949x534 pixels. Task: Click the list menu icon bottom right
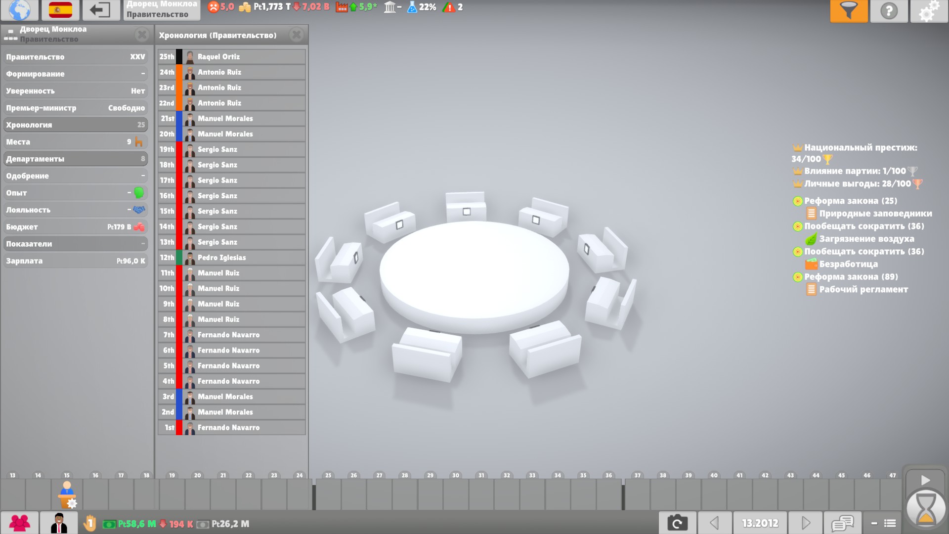[x=890, y=523]
